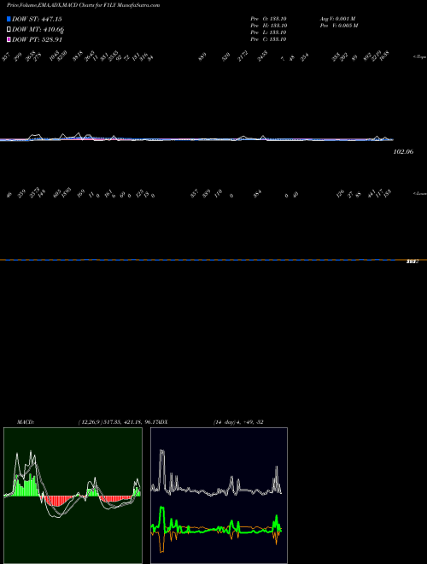Click the magenta DOW PT legend swatch
Image resolution: width=427 pixels, height=564 pixels.
(x=9, y=39)
